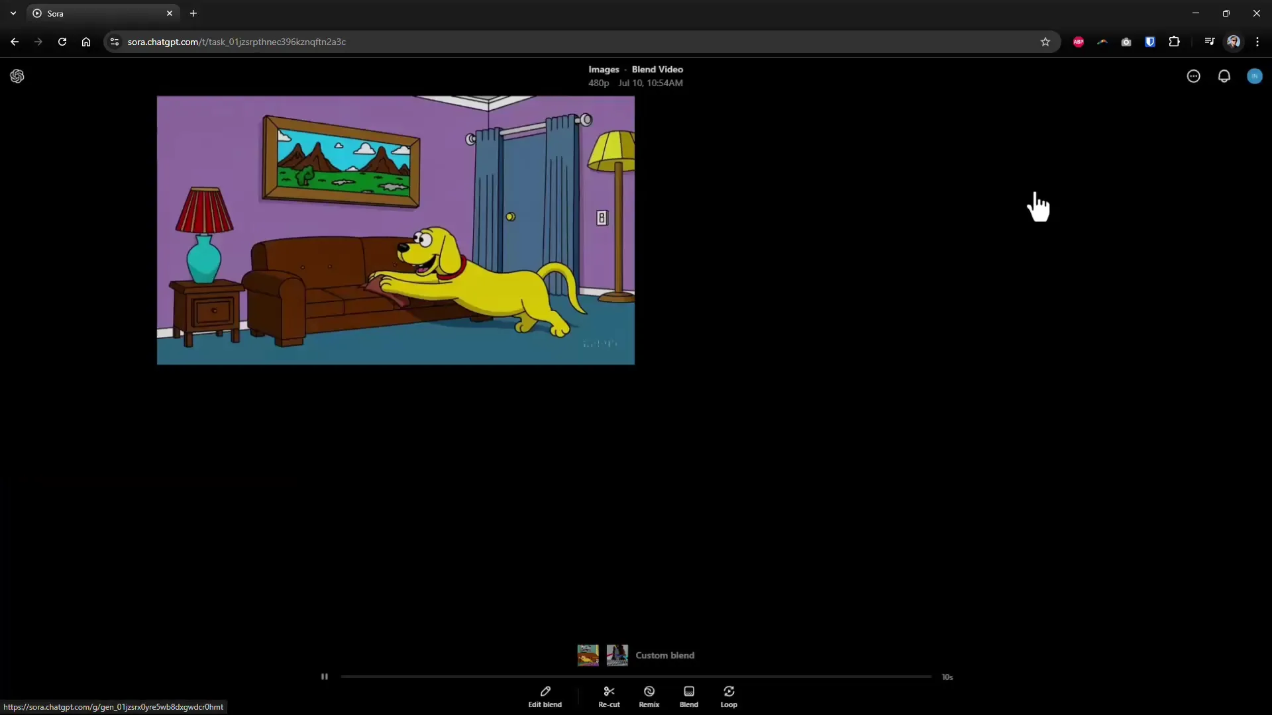This screenshot has width=1272, height=715.
Task: Open the extensions puzzle menu
Action: [1174, 42]
